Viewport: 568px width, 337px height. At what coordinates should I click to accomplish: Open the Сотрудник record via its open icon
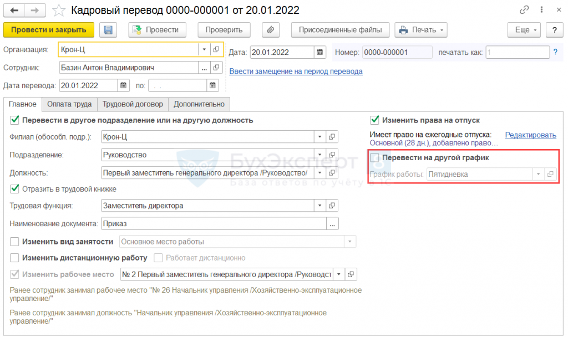click(216, 67)
